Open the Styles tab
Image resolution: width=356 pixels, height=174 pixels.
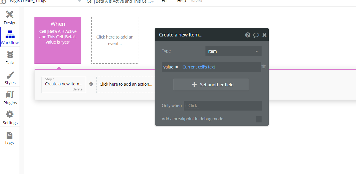click(x=10, y=77)
